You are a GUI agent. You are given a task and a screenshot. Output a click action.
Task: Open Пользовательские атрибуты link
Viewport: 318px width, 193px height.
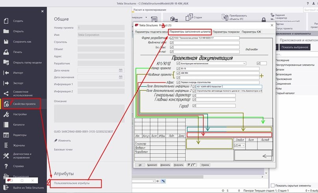click(x=72, y=183)
